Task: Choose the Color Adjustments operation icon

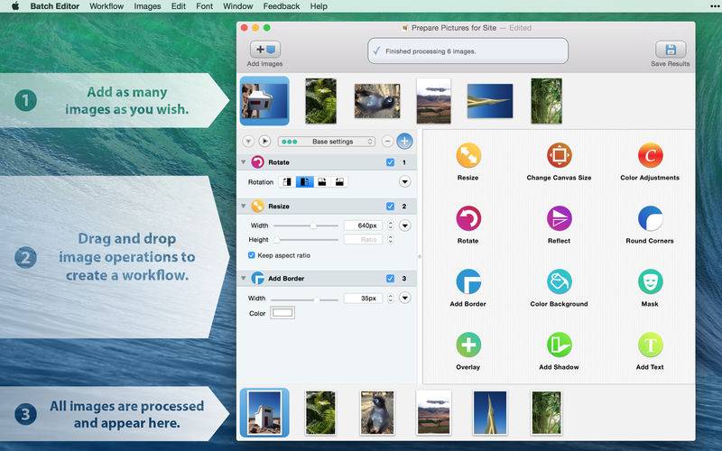Action: [x=650, y=155]
